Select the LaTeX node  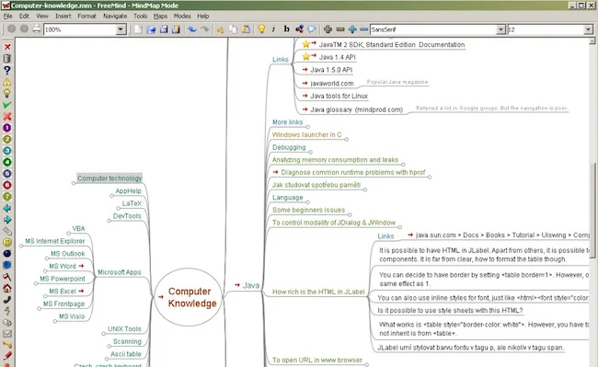click(132, 203)
